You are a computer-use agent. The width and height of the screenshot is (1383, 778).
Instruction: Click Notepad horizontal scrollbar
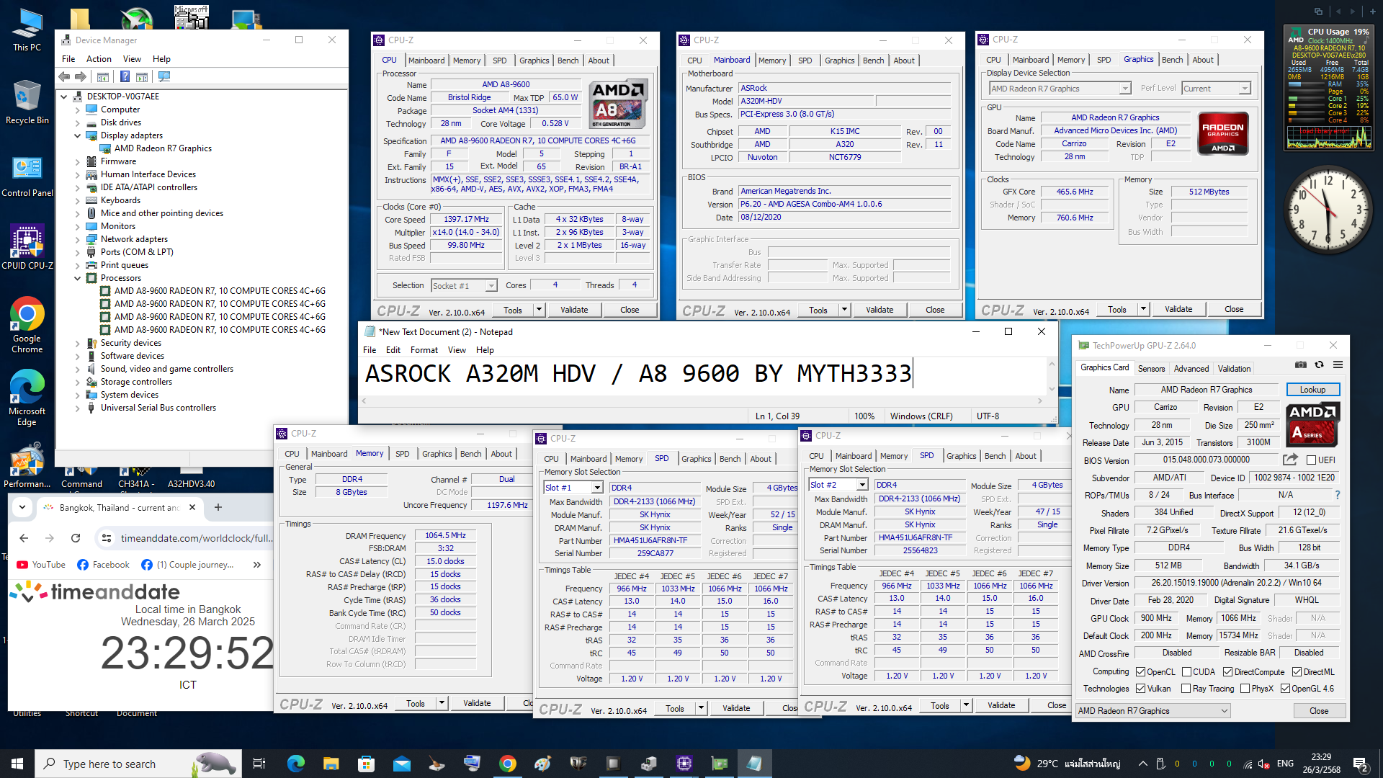pyautogui.click(x=702, y=401)
